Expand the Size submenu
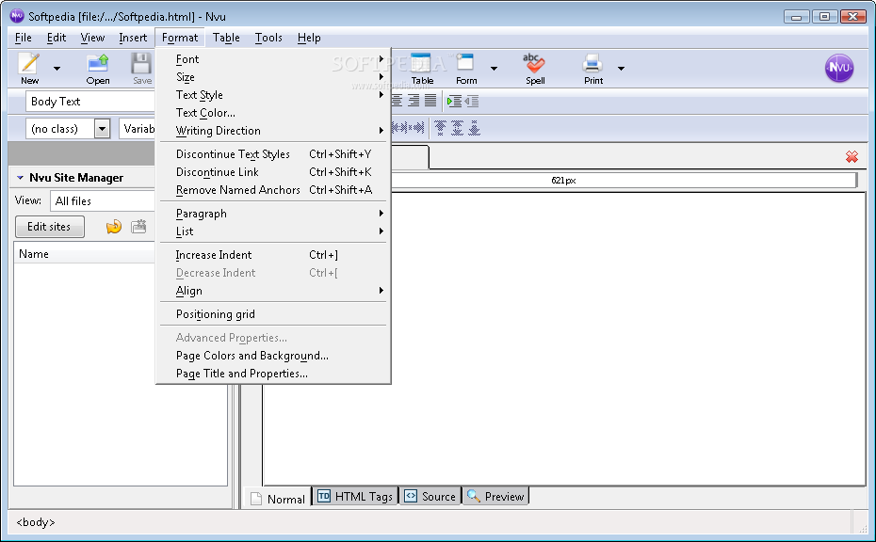The width and height of the screenshot is (876, 542). pos(273,77)
